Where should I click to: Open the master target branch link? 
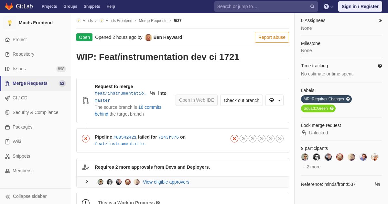102,100
